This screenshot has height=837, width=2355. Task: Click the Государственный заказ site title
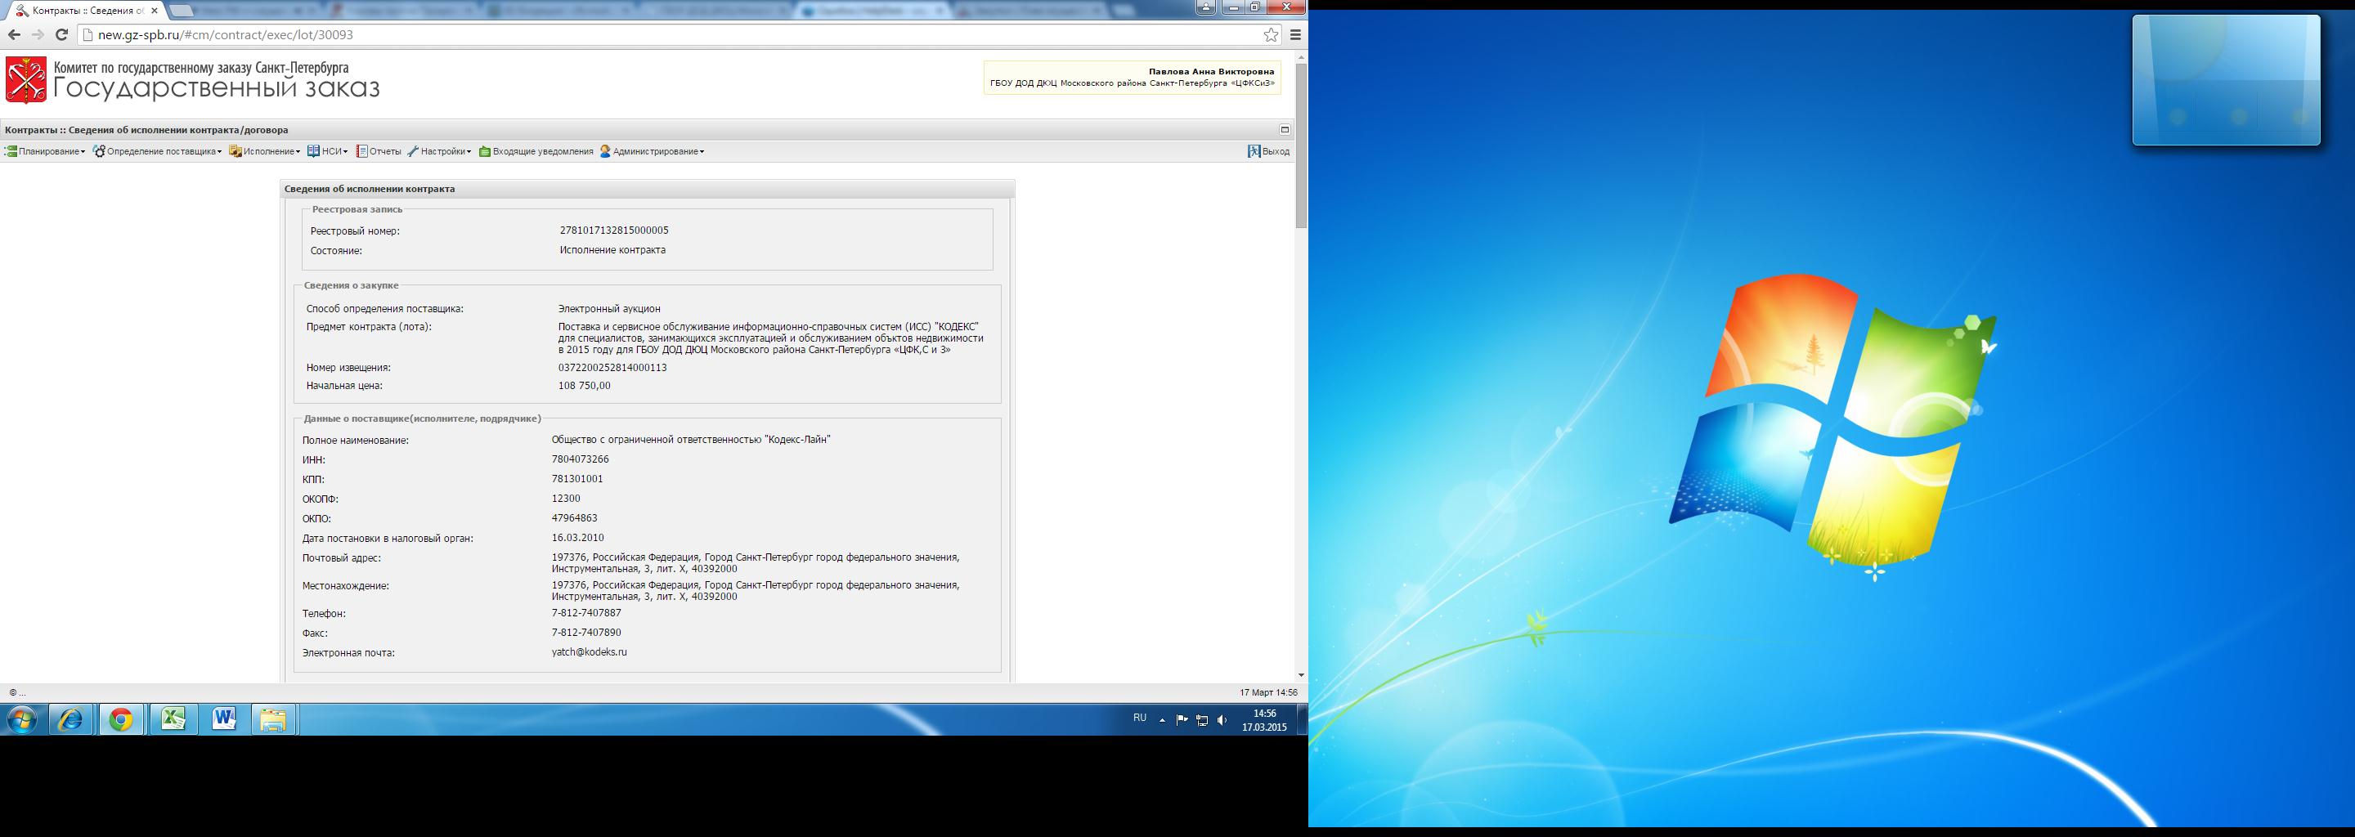(x=217, y=88)
